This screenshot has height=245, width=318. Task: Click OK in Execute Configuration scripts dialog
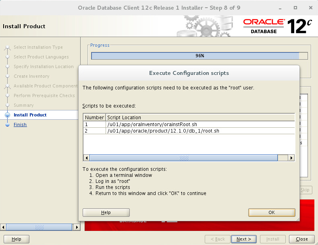(272, 212)
